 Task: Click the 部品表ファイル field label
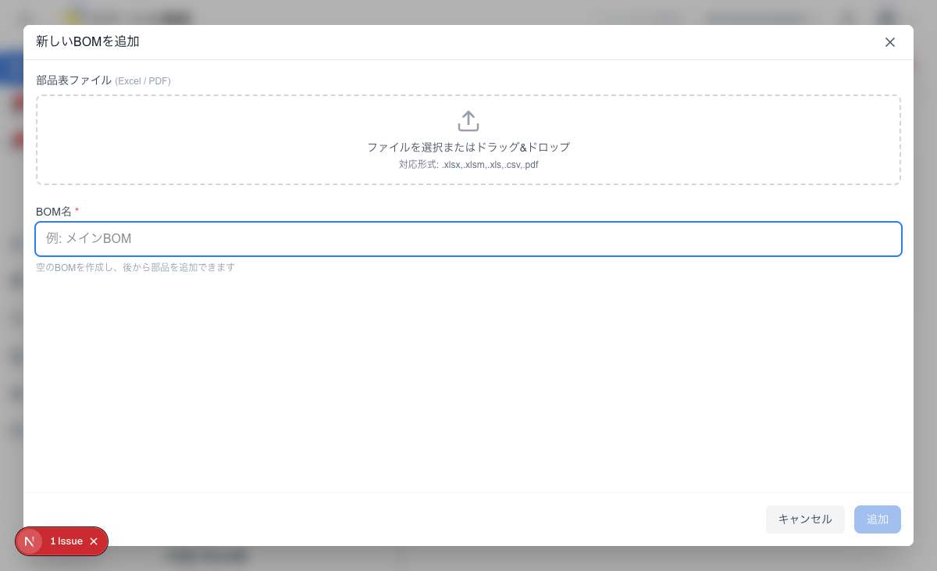(73, 80)
